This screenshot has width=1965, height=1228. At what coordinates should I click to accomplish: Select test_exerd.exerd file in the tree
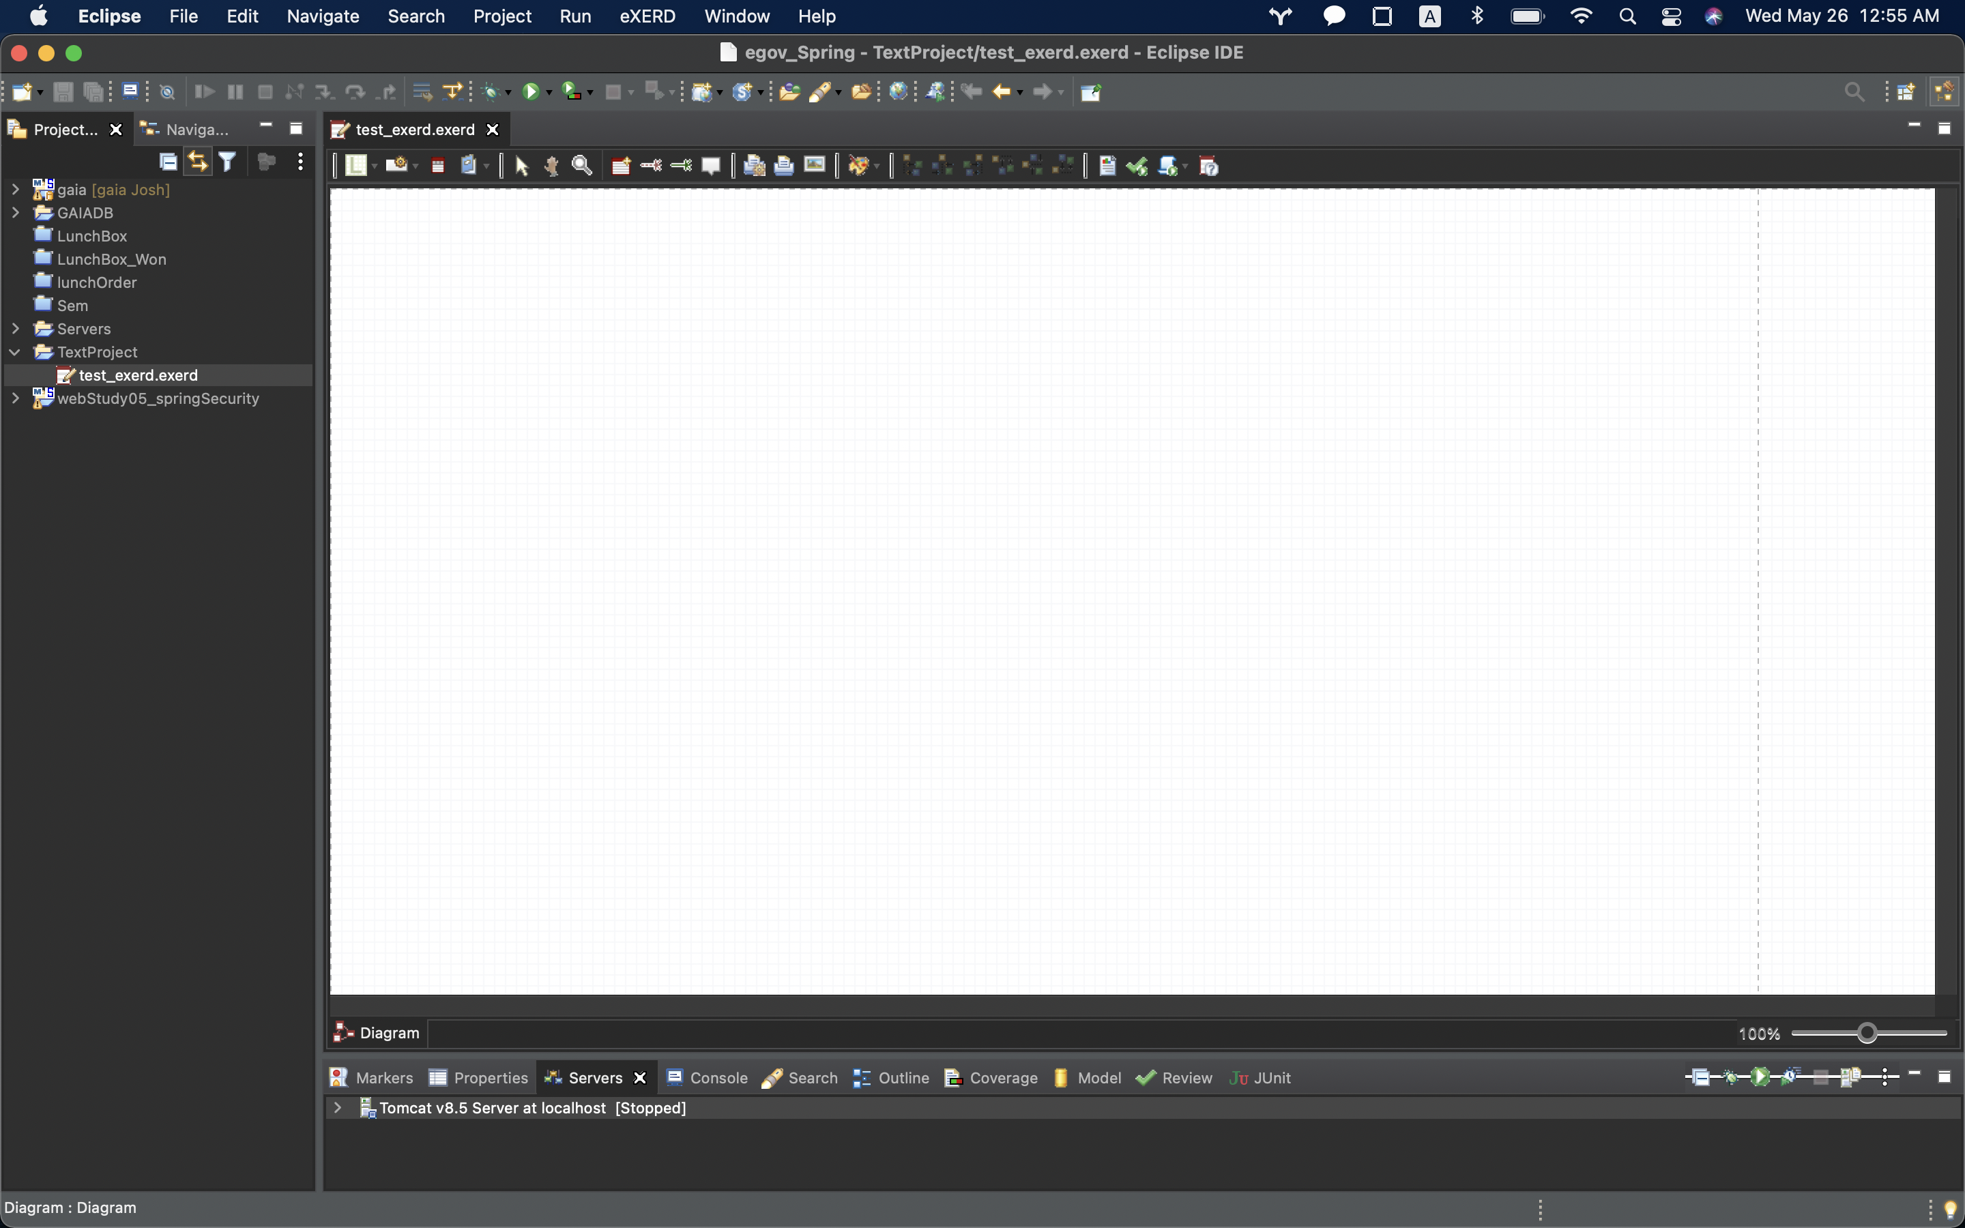(x=138, y=375)
